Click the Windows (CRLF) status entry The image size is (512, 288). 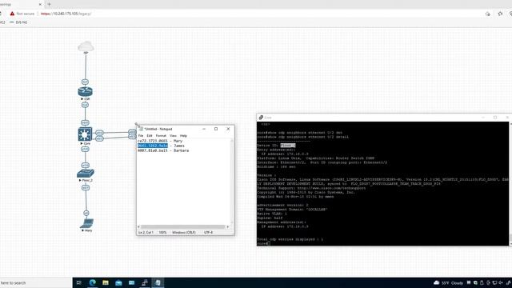pyautogui.click(x=184, y=232)
